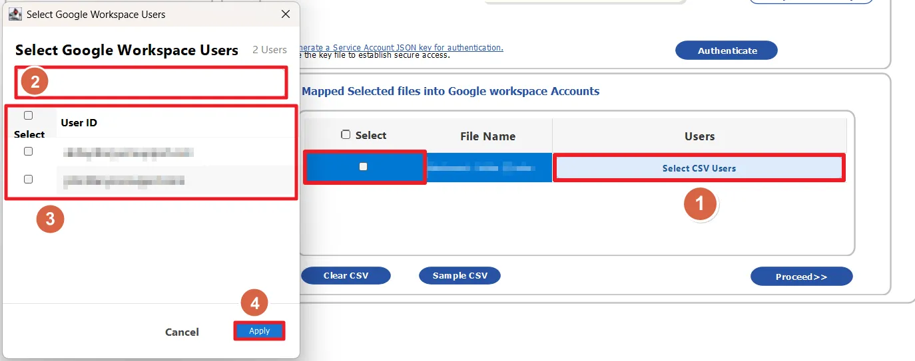This screenshot has width=915, height=361.
Task: Open the Service Account JSON key link
Action: 400,48
